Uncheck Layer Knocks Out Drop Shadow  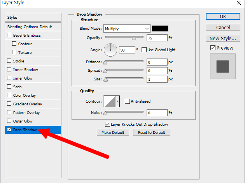pyautogui.click(x=107, y=124)
